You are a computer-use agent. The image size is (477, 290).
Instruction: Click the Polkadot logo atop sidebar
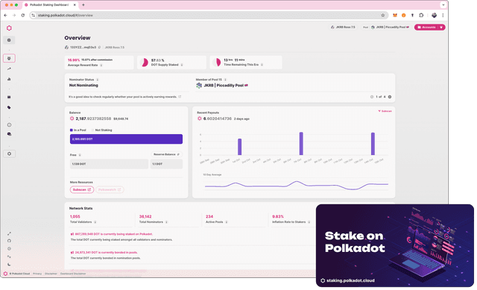coord(9,28)
